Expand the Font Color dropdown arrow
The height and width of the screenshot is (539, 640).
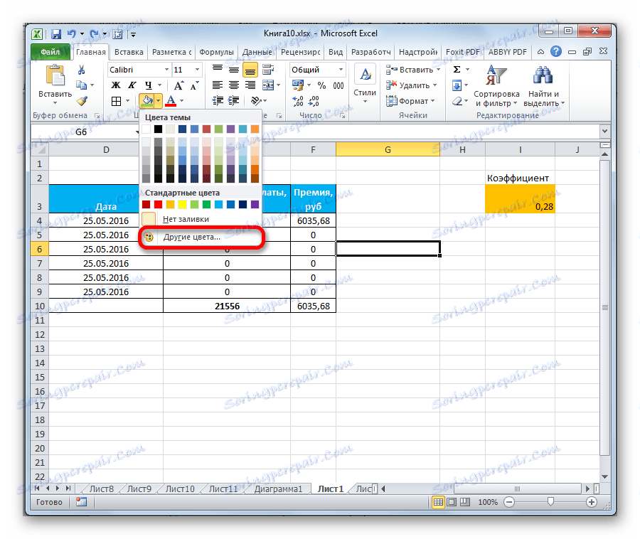tap(181, 101)
